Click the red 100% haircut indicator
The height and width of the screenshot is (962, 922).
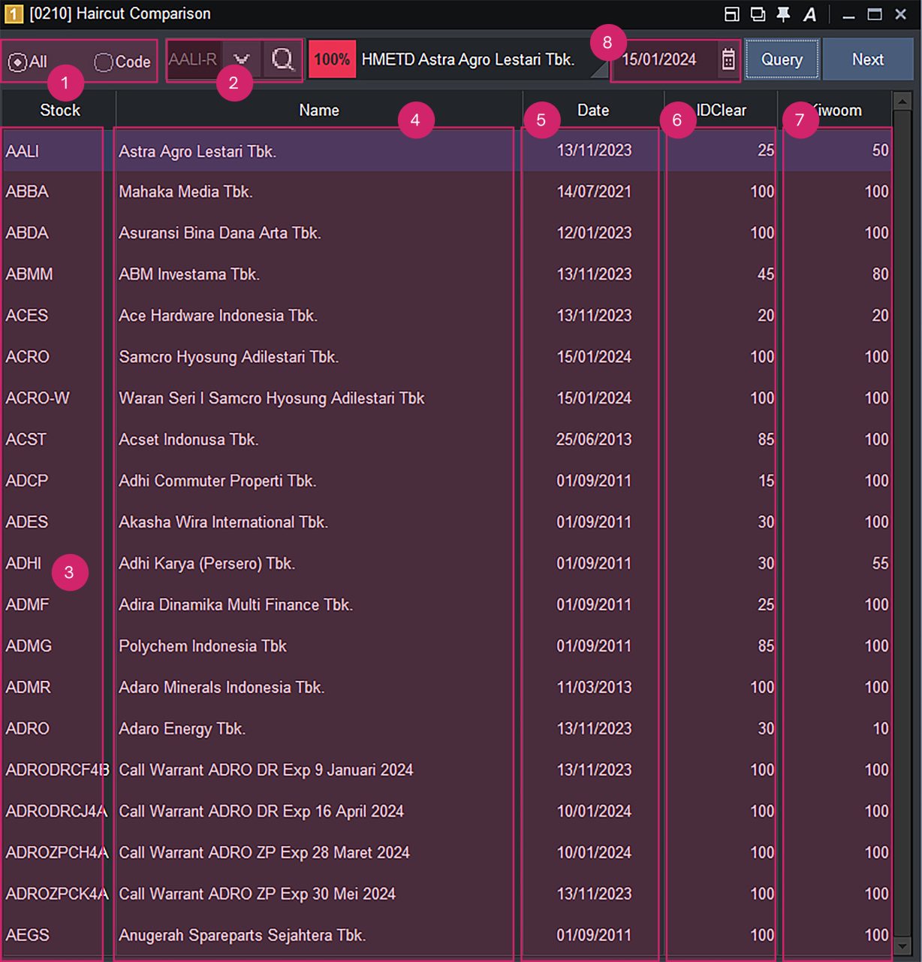331,59
